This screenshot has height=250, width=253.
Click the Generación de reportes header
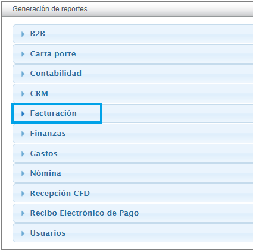50,9
